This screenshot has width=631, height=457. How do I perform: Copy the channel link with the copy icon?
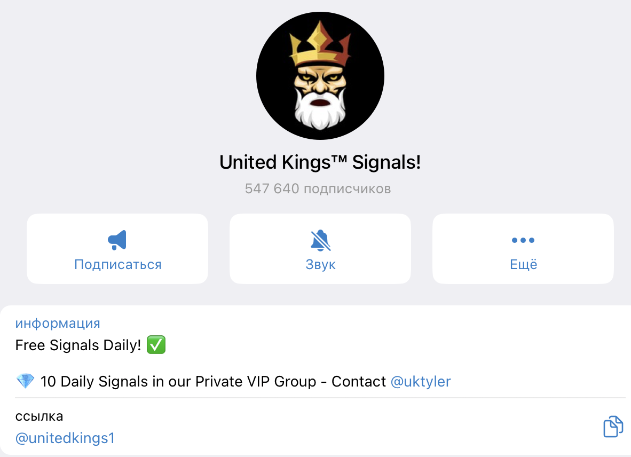pyautogui.click(x=613, y=427)
